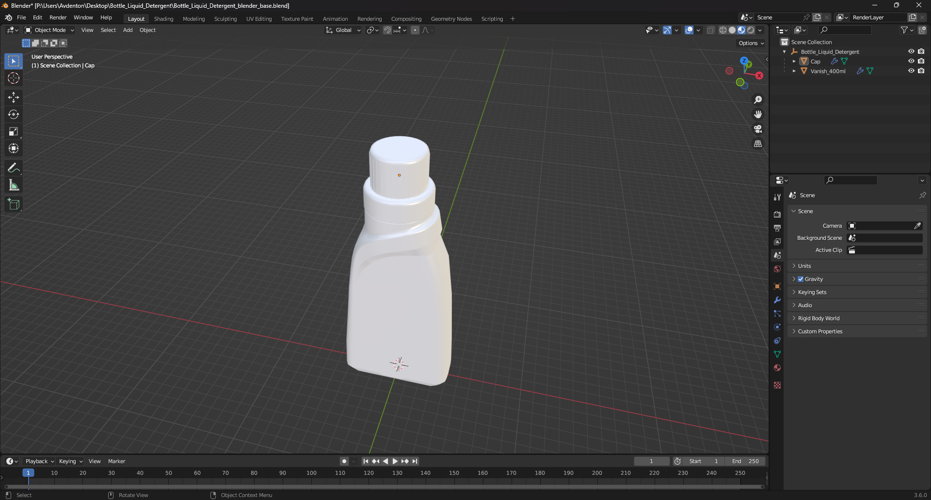Toggle snapping magnet in header

387,30
